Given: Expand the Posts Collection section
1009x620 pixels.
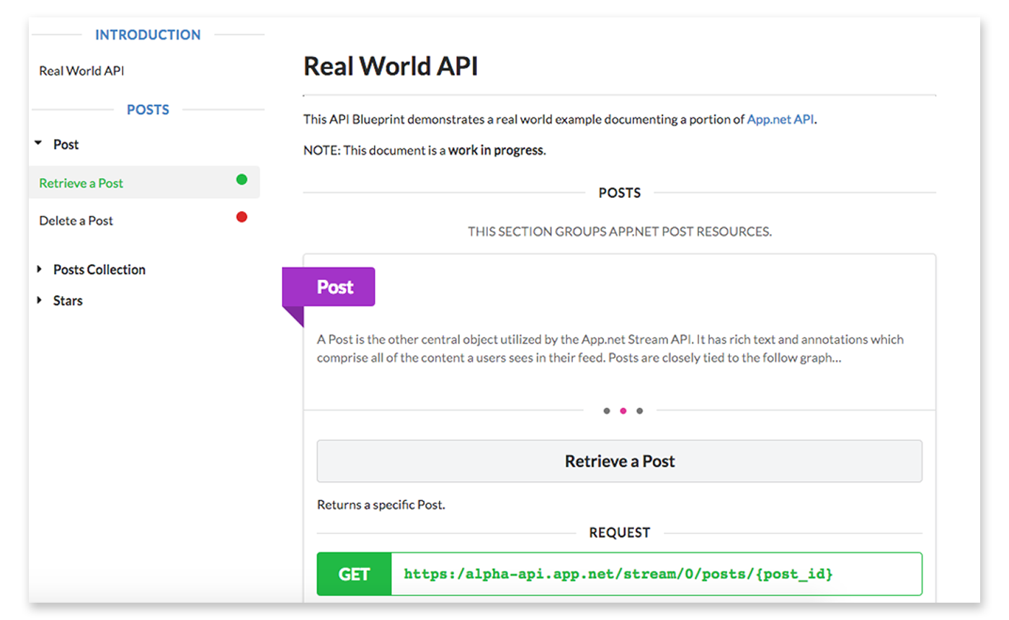Looking at the screenshot, I should 39,269.
